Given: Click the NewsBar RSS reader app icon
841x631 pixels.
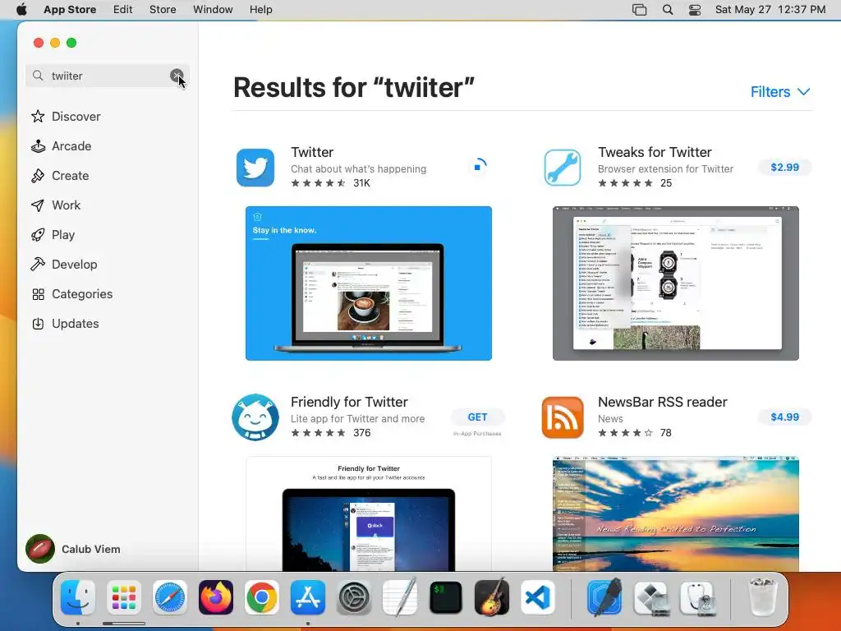Looking at the screenshot, I should 562,417.
